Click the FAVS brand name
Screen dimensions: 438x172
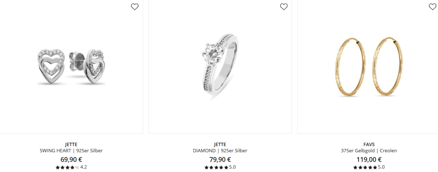369,145
